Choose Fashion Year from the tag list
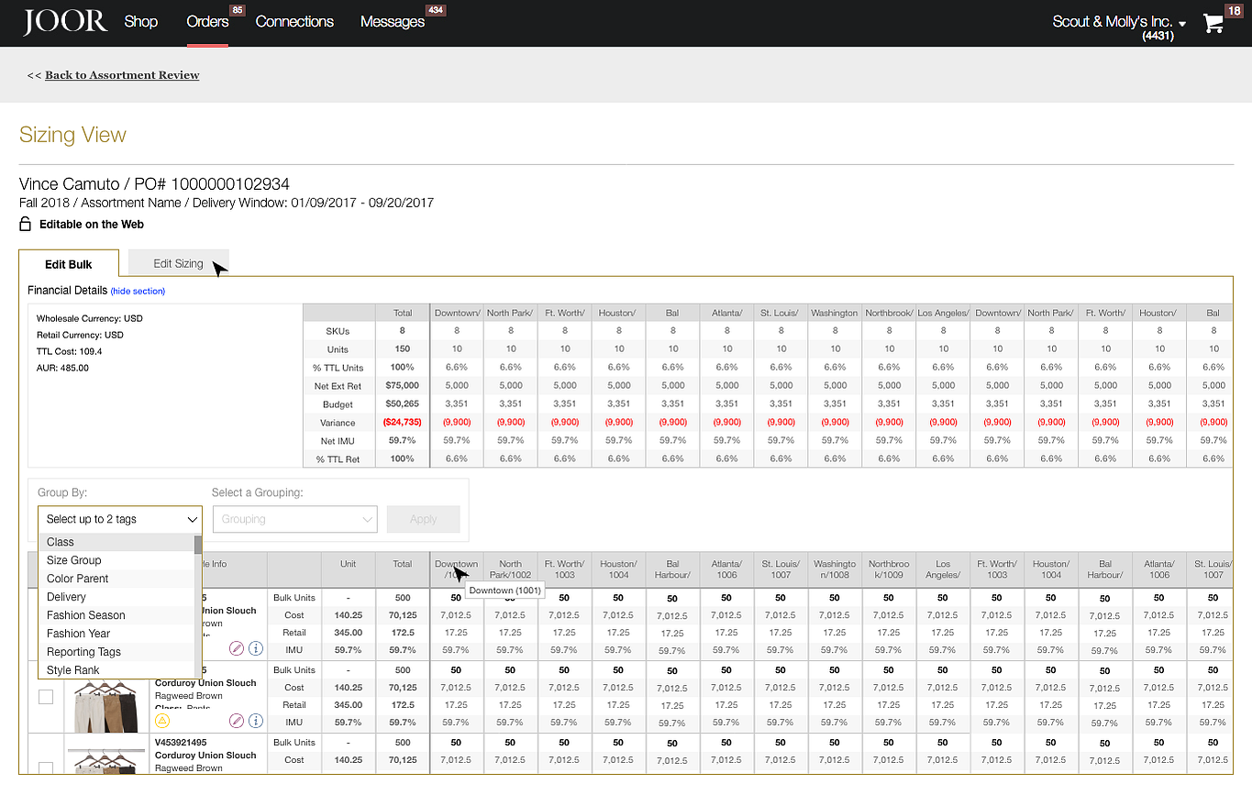 point(116,634)
